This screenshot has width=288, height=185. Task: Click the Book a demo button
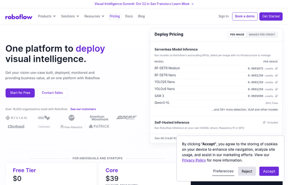click(x=245, y=16)
